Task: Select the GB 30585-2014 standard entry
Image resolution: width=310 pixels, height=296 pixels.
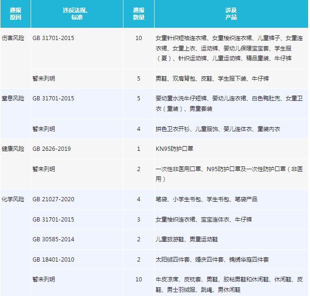Action: click(x=53, y=239)
